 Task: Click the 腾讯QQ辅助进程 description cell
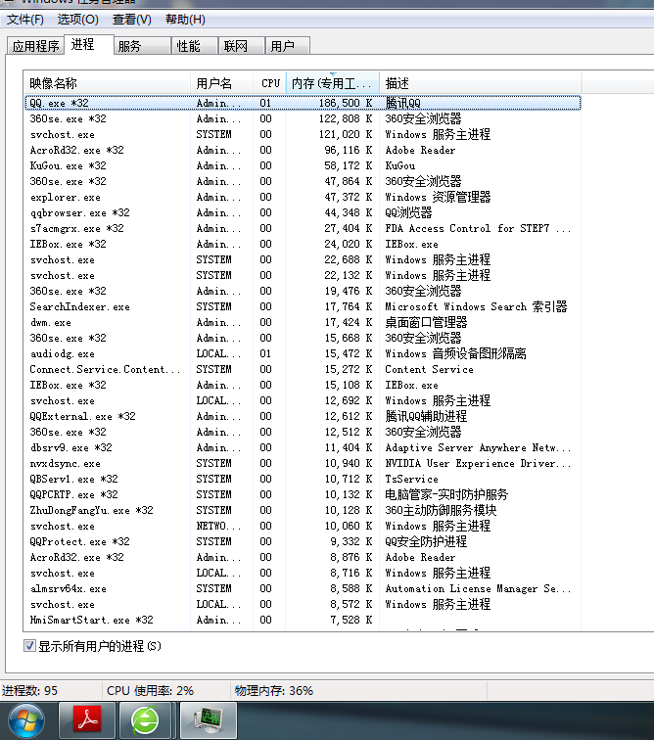coord(426,416)
